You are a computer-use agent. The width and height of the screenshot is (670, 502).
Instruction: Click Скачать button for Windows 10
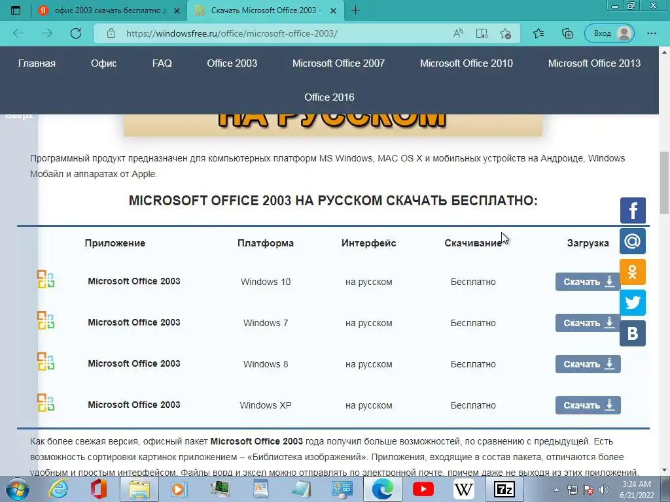click(588, 282)
